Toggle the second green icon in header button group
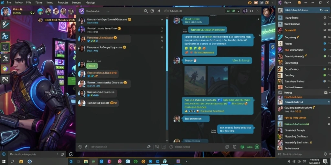Screen dimensions: 331x165 [233, 11]
